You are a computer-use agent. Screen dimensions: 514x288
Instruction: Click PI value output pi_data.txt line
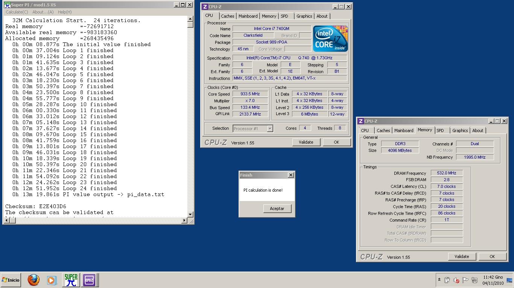[88, 194]
